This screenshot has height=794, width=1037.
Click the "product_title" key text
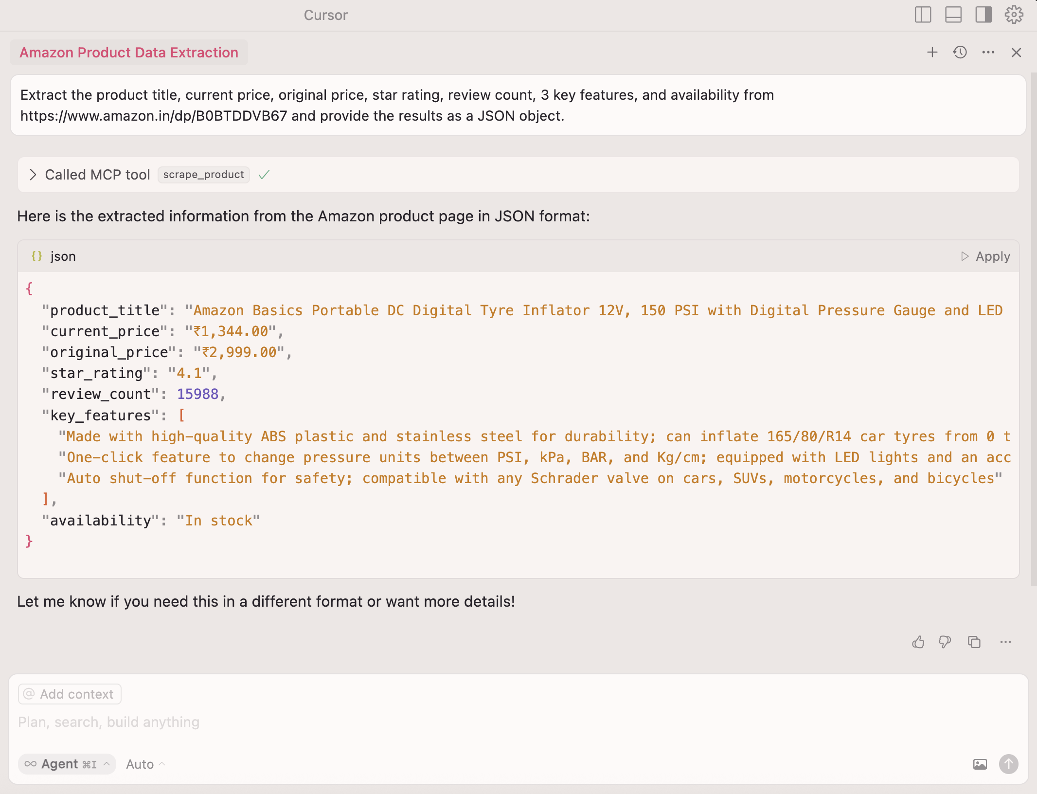coord(105,310)
